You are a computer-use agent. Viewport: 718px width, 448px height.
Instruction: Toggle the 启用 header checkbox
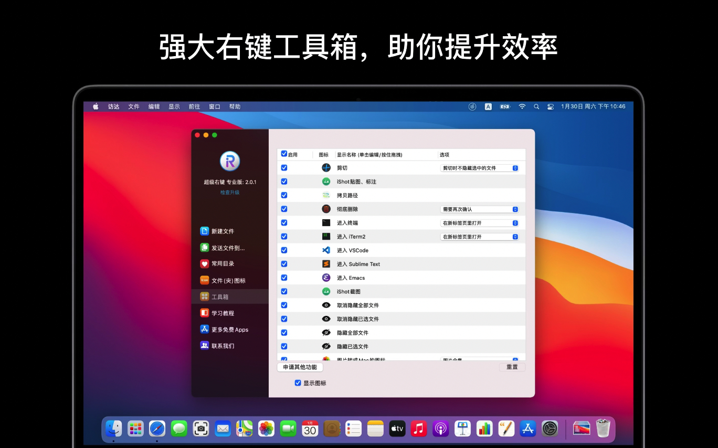click(284, 154)
